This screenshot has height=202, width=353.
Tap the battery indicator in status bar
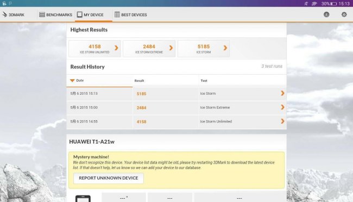(333, 4)
